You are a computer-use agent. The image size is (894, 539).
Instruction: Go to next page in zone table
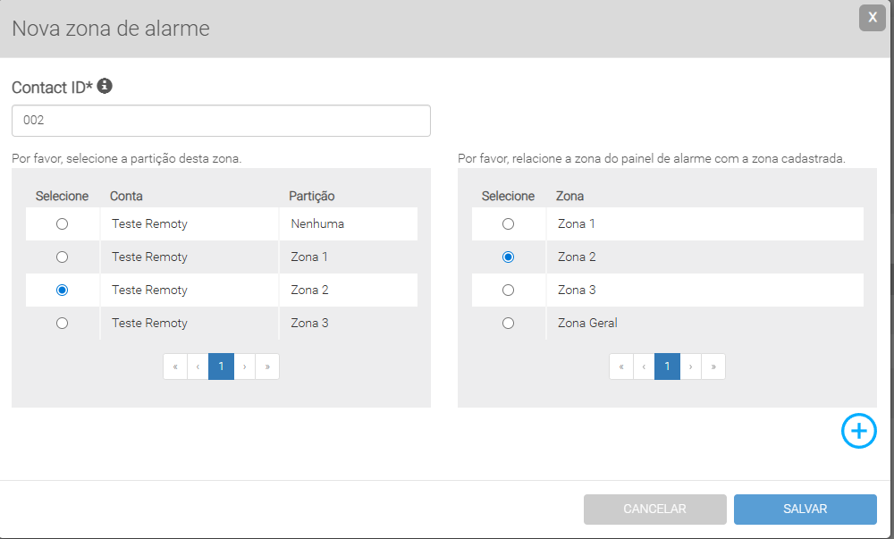tap(691, 366)
